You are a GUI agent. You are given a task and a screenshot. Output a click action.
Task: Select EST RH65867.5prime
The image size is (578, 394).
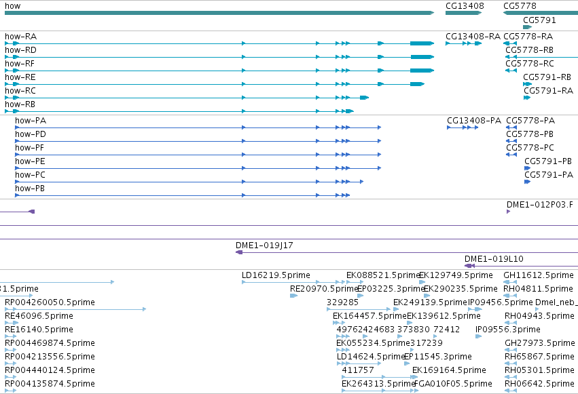(540, 357)
